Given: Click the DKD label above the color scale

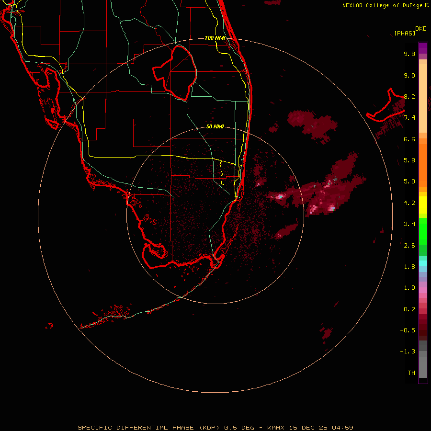Looking at the screenshot, I should (421, 29).
